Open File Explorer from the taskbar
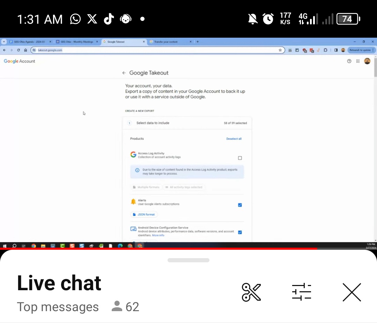 (43, 246)
